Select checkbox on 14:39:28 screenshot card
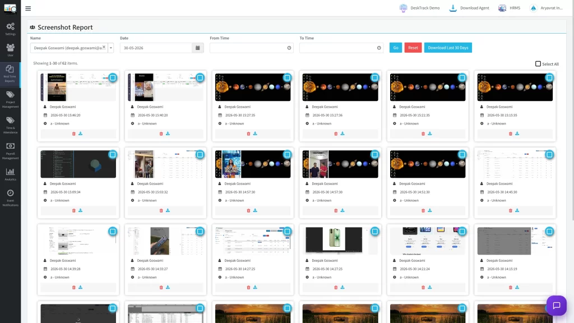 click(113, 232)
